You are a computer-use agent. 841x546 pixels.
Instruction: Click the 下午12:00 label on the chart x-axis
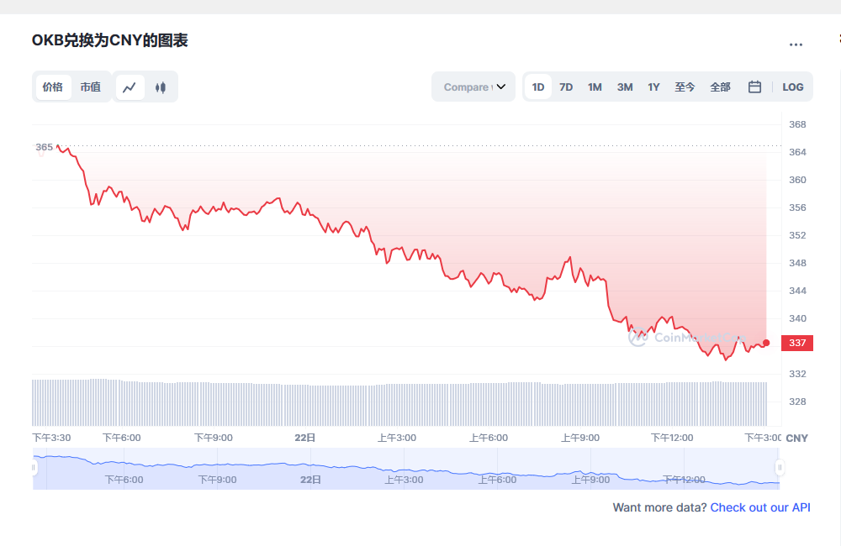click(x=671, y=438)
